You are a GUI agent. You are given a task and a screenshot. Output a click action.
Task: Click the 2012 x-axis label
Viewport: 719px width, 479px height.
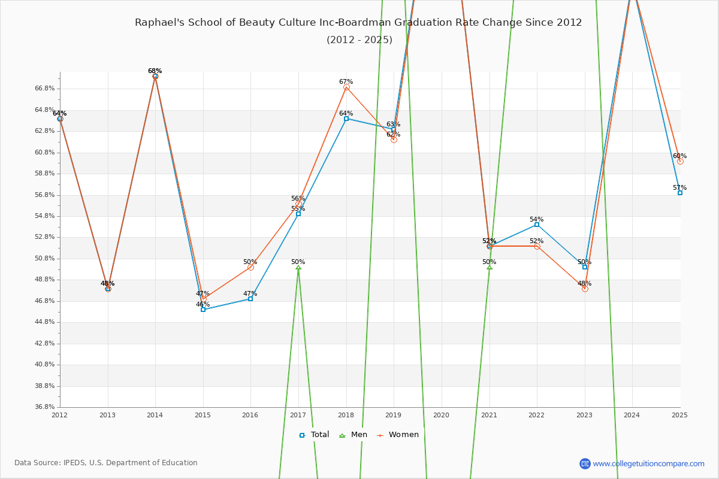[x=60, y=415]
